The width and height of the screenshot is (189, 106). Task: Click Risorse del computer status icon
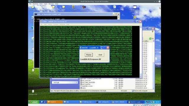pos(133,91)
